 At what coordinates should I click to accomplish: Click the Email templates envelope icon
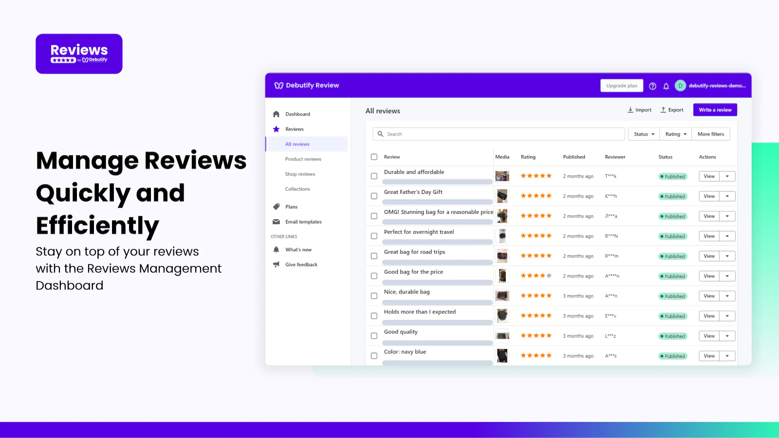276,222
